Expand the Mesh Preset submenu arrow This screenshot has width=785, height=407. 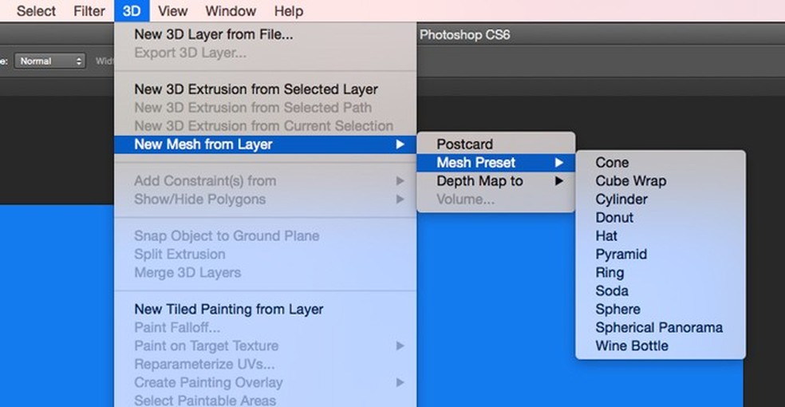pyautogui.click(x=558, y=163)
